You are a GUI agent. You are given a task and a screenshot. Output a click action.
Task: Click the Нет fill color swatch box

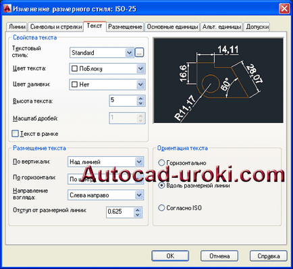(x=74, y=84)
